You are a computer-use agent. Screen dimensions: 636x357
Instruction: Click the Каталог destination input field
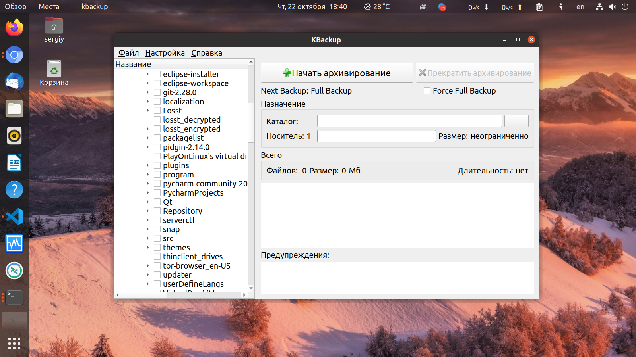(409, 121)
